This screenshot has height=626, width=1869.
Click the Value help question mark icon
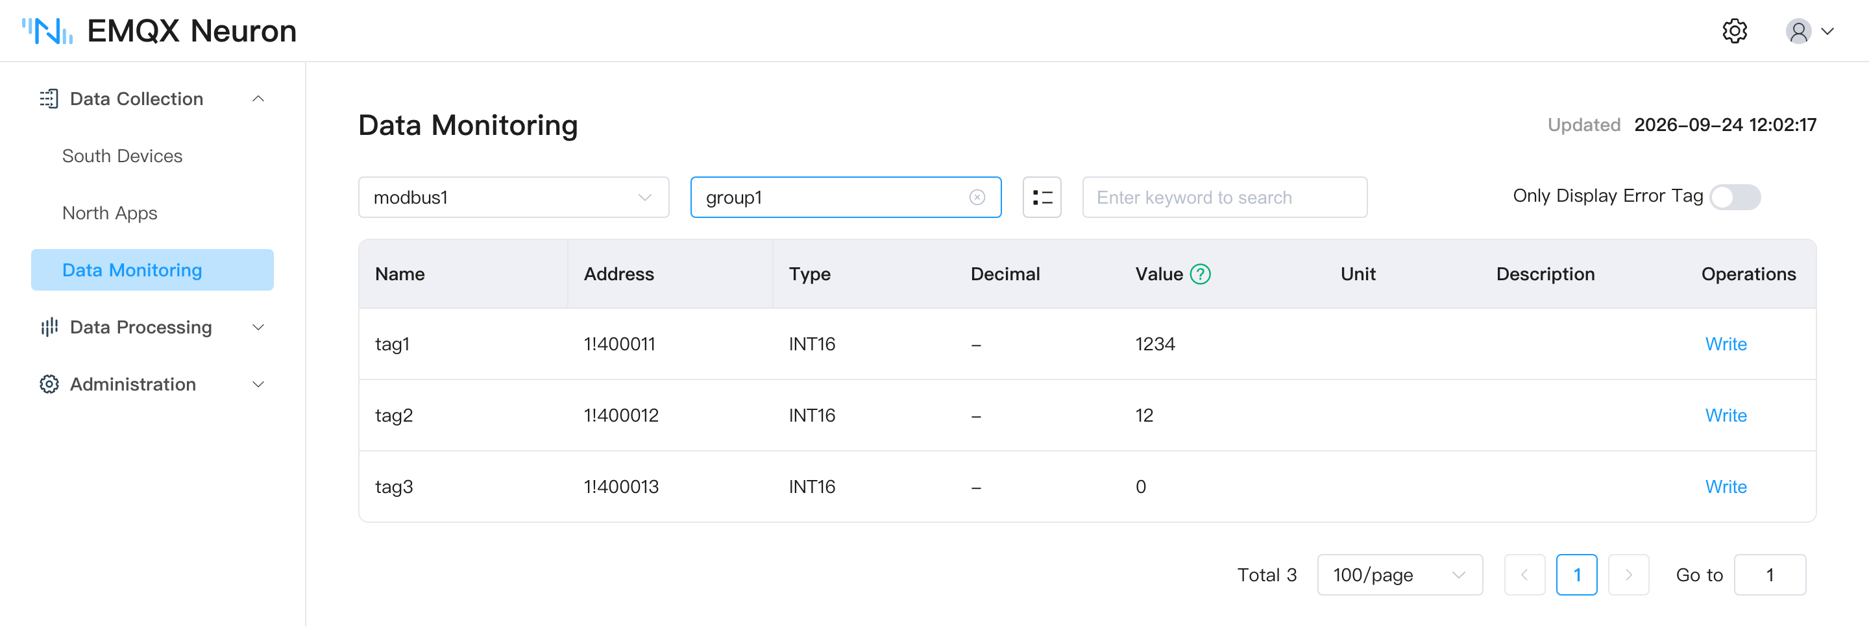[1200, 274]
